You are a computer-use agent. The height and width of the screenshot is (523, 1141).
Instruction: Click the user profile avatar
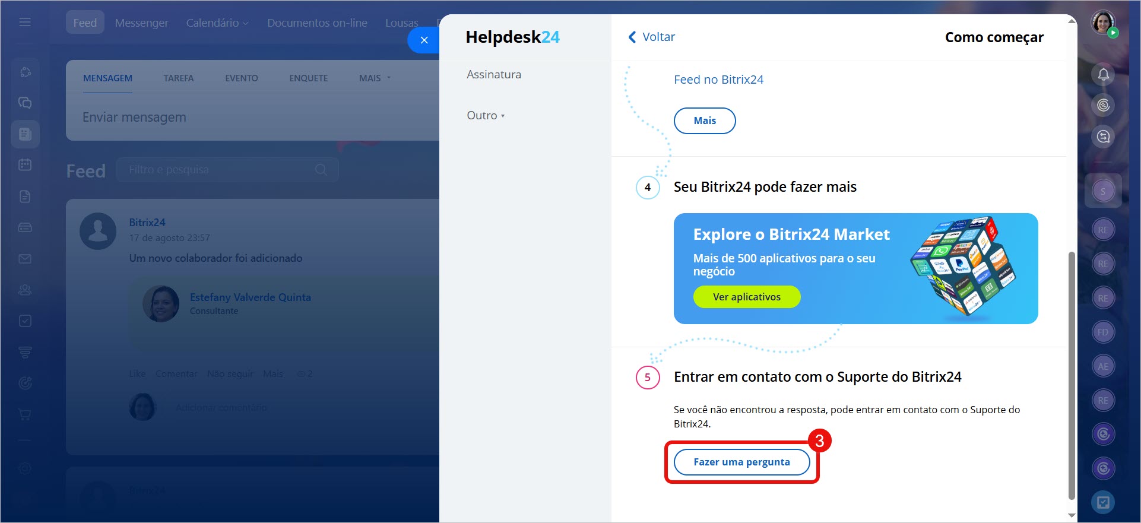(1103, 23)
